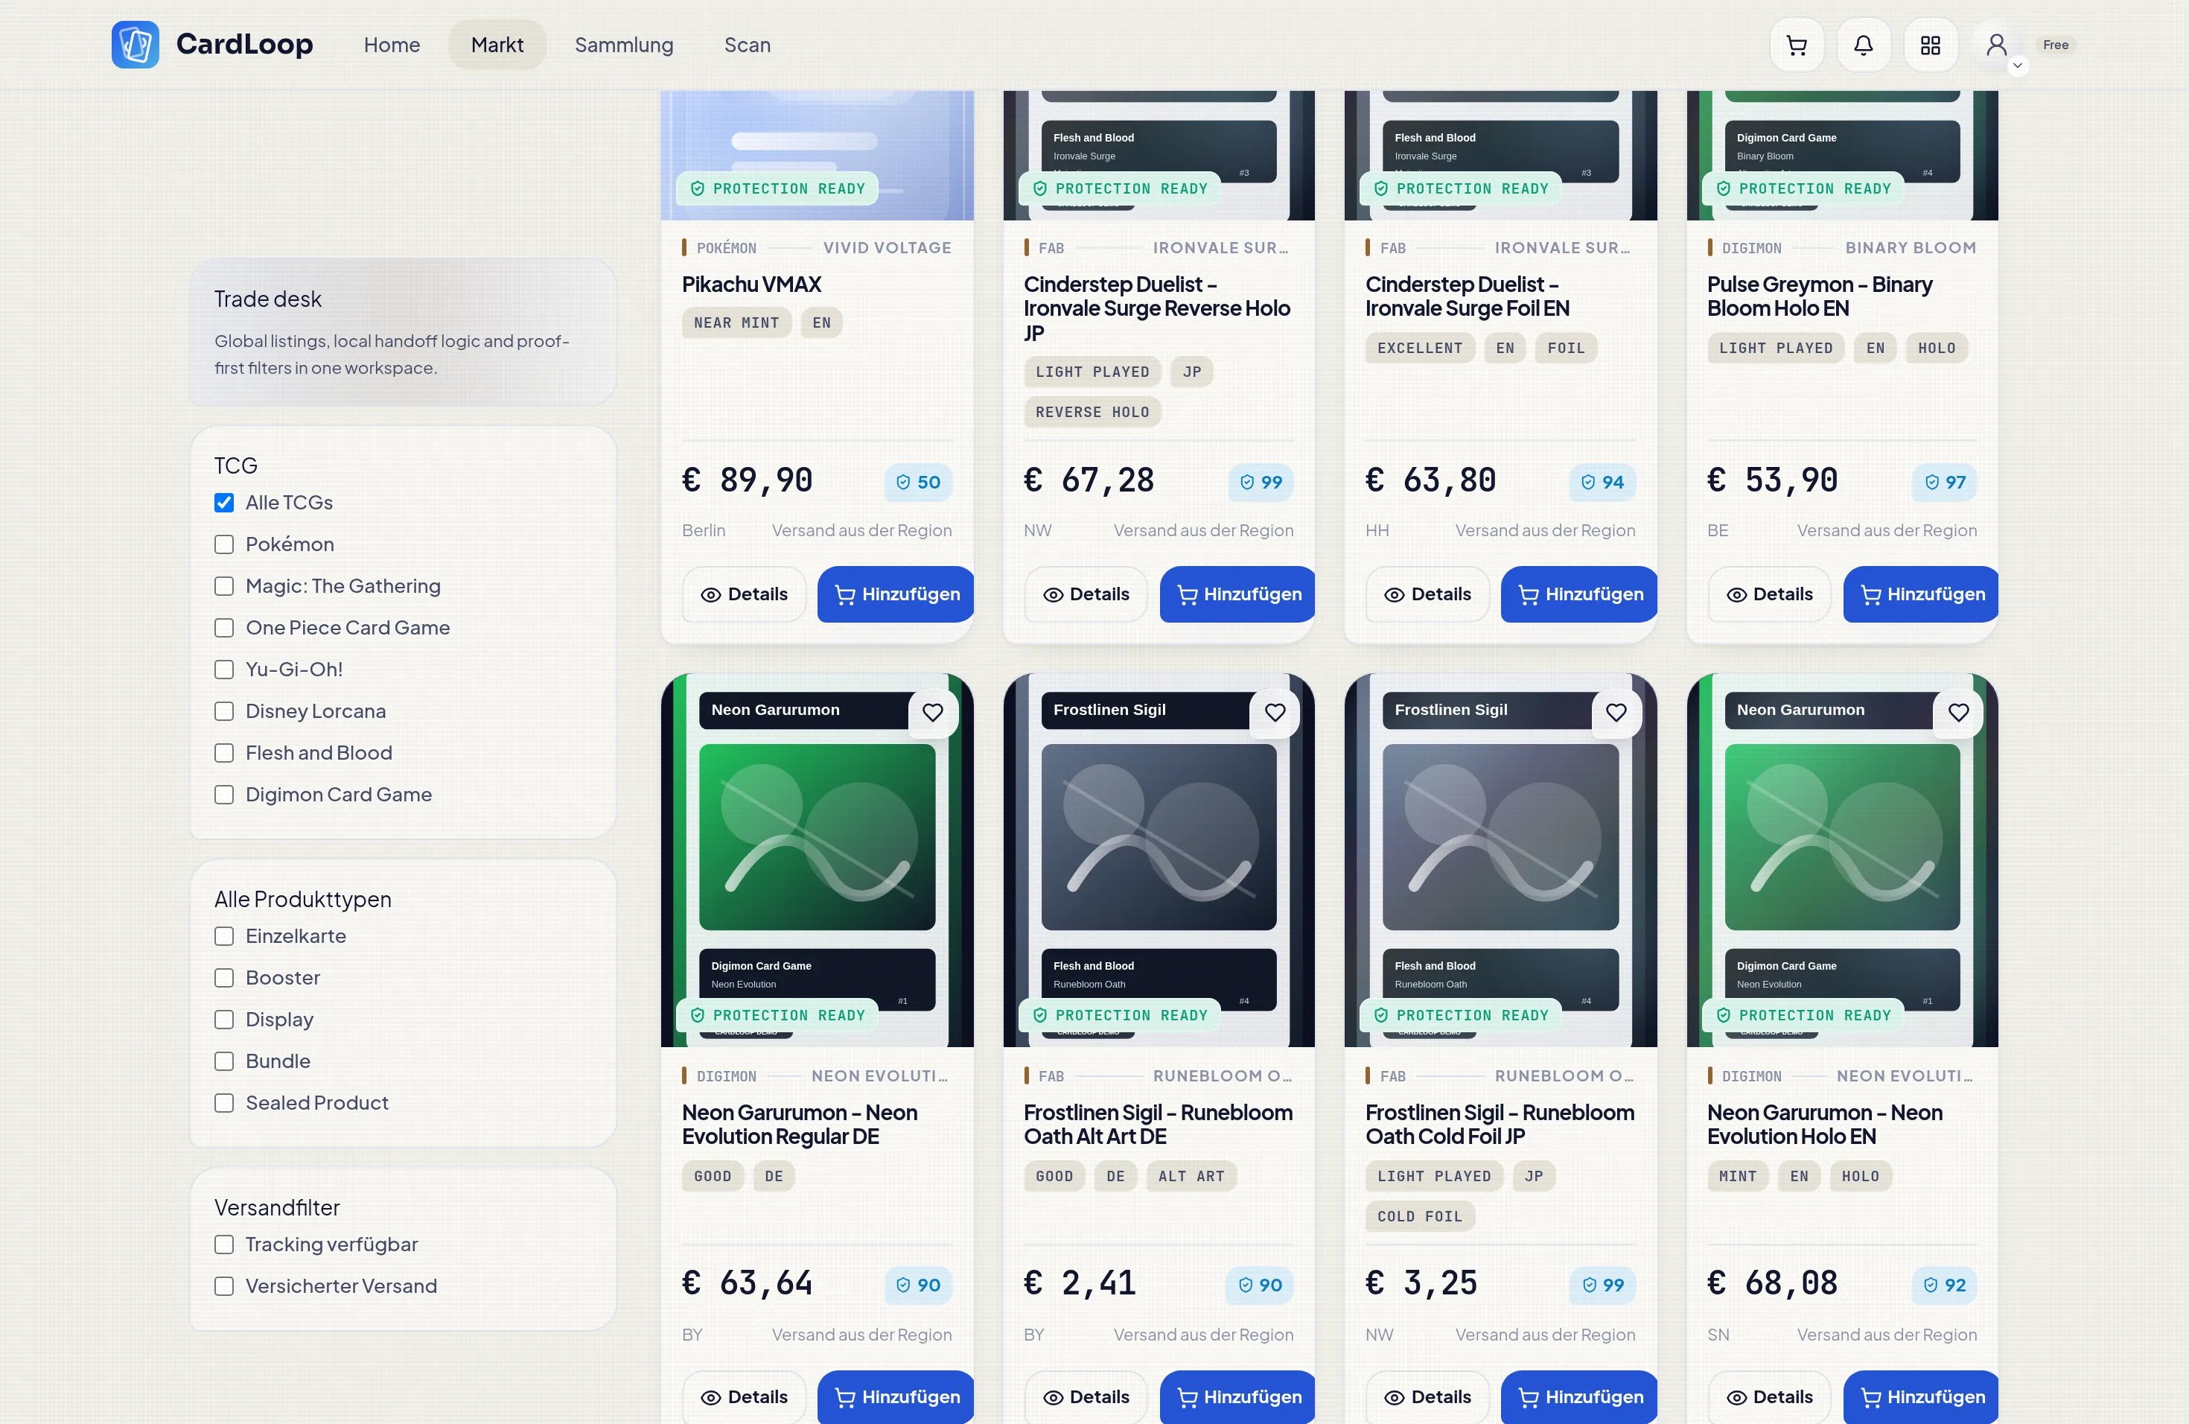
Task: Select the Booster product type
Action: pos(223,978)
